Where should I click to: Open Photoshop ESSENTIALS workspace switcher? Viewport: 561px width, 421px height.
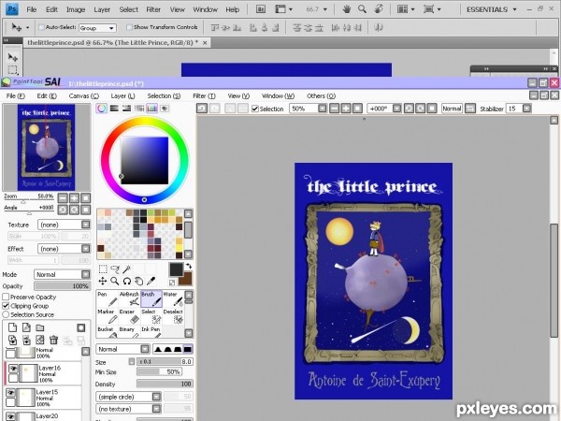[x=492, y=9]
